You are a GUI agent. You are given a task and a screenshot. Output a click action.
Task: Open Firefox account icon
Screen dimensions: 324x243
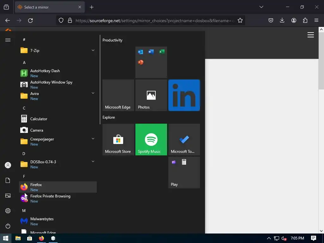(294, 20)
